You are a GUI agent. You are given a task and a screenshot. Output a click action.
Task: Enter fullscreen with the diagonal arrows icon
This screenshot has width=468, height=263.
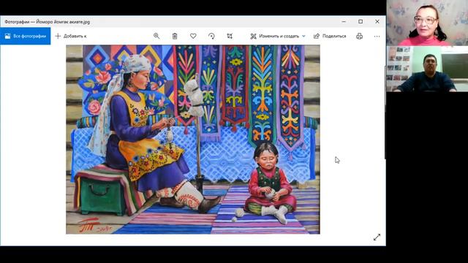pyautogui.click(x=377, y=237)
